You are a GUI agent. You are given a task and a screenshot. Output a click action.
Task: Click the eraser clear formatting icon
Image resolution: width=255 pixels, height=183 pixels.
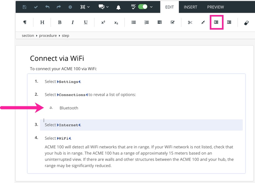pos(246,23)
